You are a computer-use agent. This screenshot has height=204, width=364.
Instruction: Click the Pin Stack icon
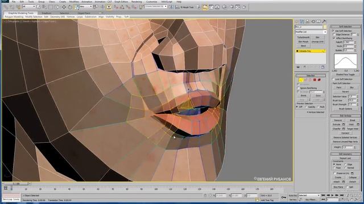click(298, 67)
